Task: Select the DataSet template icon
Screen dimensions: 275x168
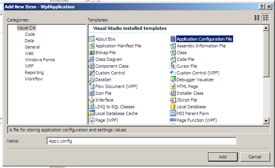Action: point(91,80)
